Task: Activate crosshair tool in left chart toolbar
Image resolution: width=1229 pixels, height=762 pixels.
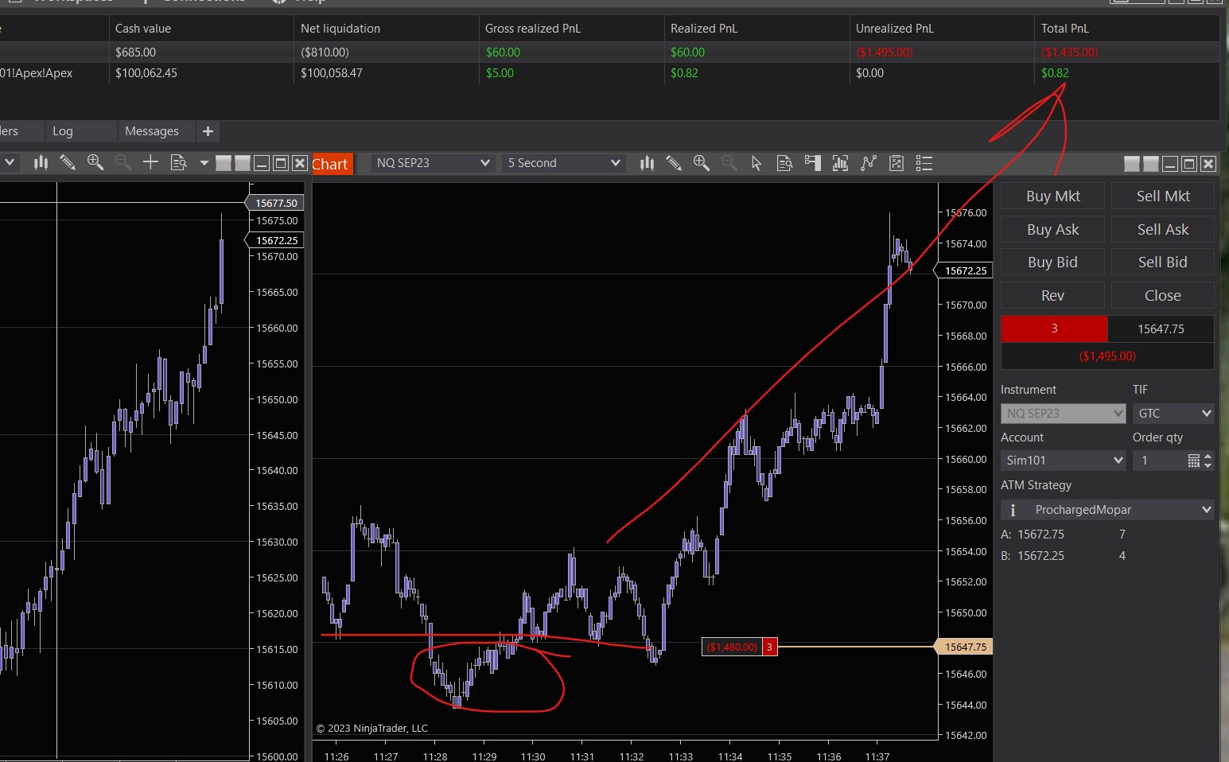Action: tap(150, 163)
